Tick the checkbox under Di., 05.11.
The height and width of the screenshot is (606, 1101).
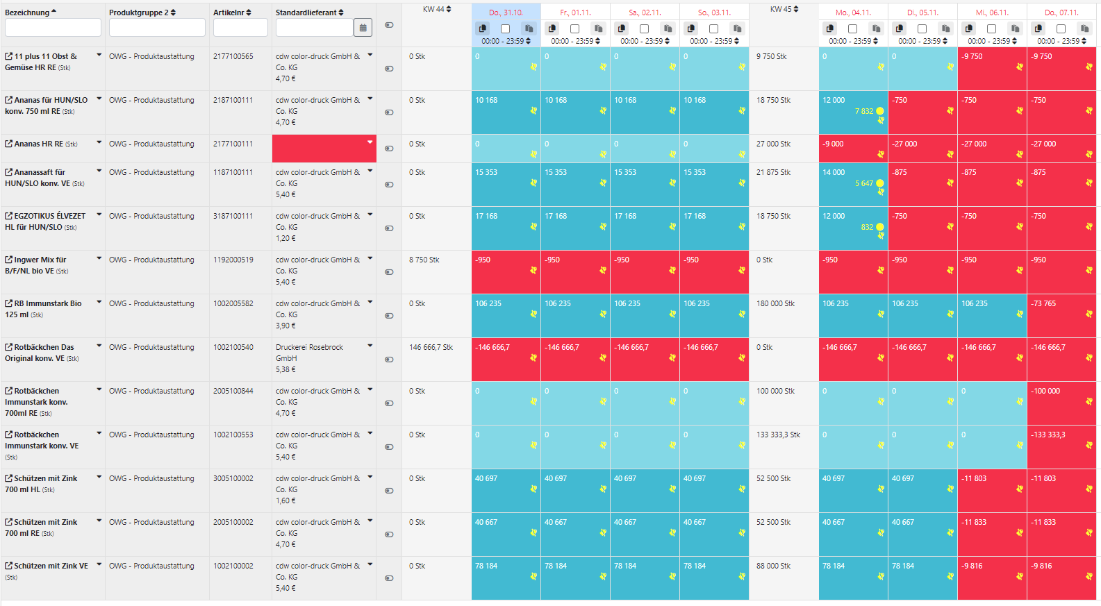pos(922,28)
